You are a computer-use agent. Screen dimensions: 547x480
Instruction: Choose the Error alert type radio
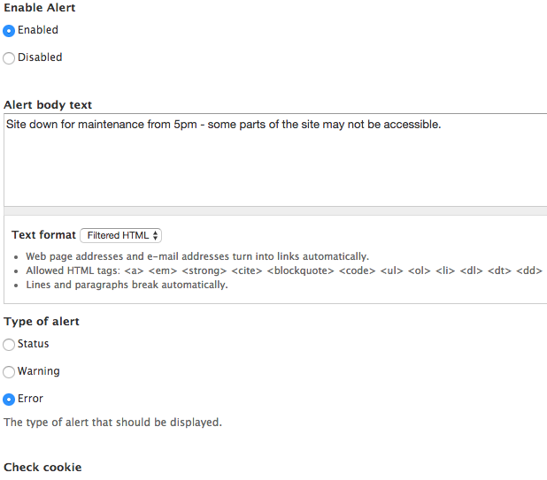pos(9,400)
